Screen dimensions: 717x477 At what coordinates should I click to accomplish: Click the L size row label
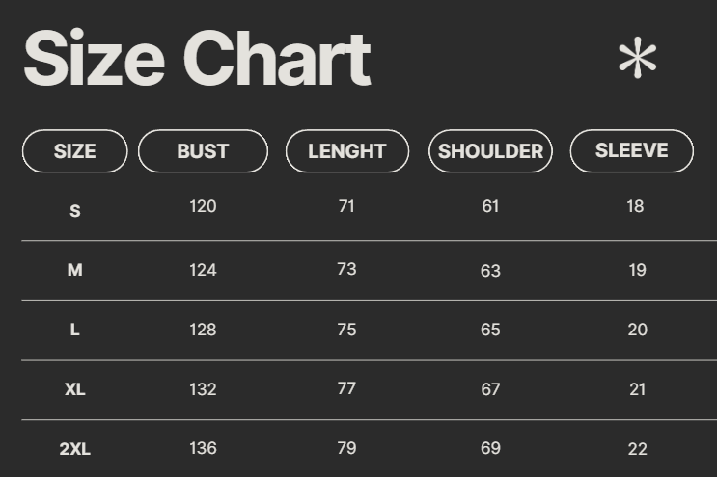point(75,330)
